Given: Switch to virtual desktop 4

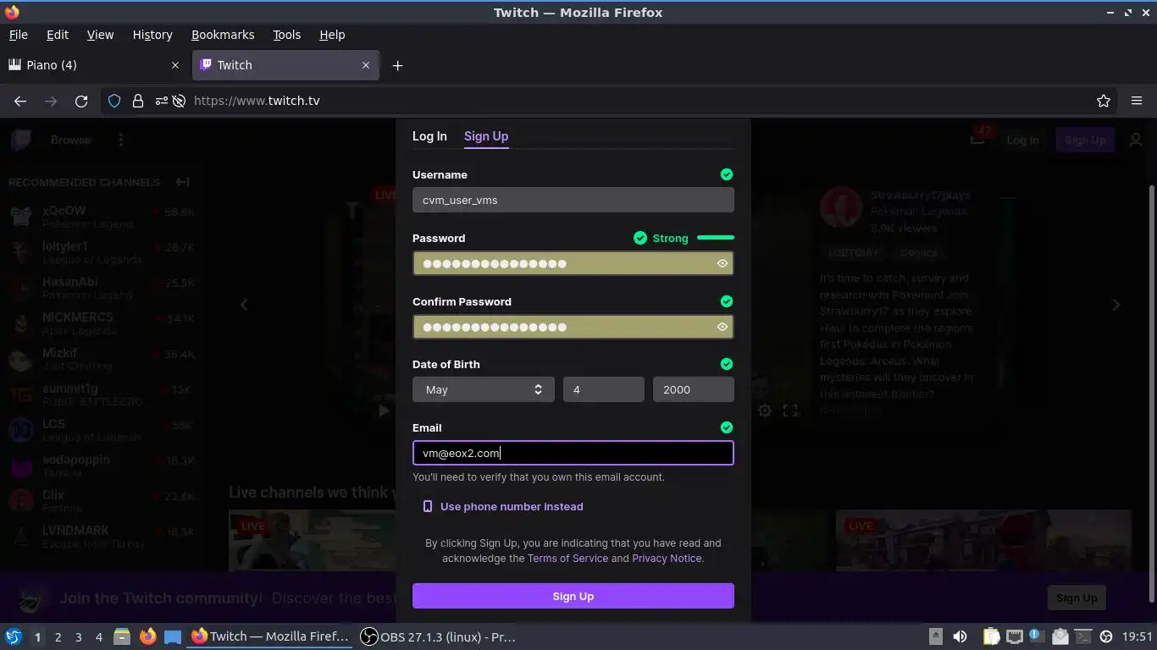Looking at the screenshot, I should (98, 637).
